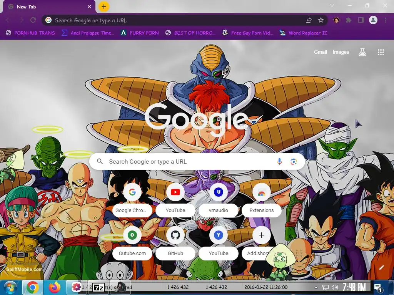Open Search Labs flask icon
Image resolution: width=394 pixels, height=295 pixels.
(x=362, y=52)
